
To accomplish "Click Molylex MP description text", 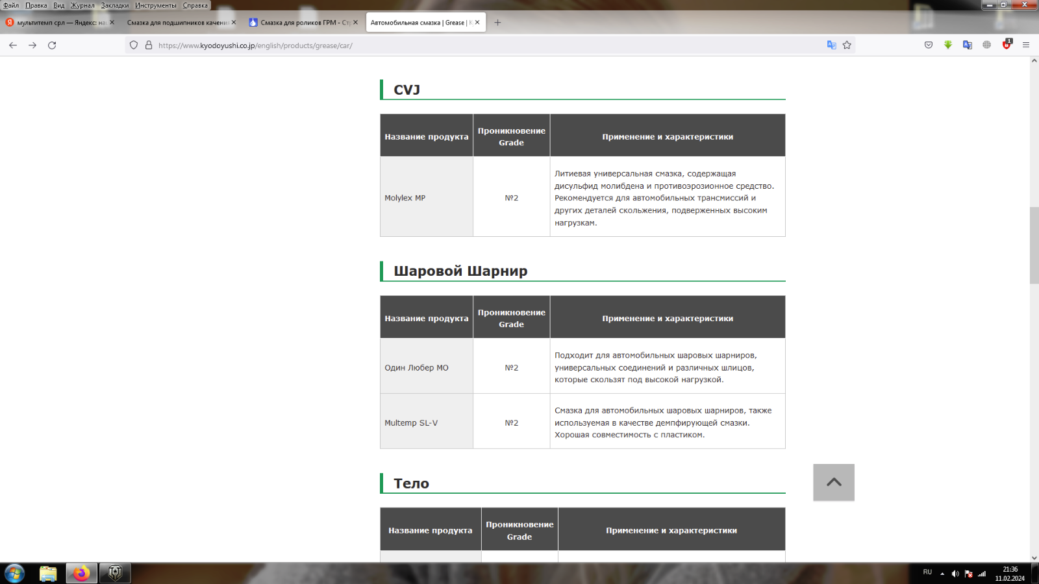I will [664, 198].
